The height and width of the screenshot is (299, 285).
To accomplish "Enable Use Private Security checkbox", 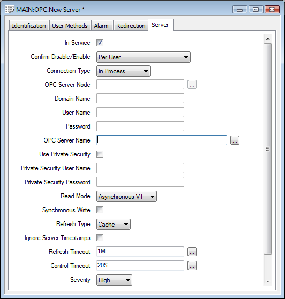I will 100,154.
